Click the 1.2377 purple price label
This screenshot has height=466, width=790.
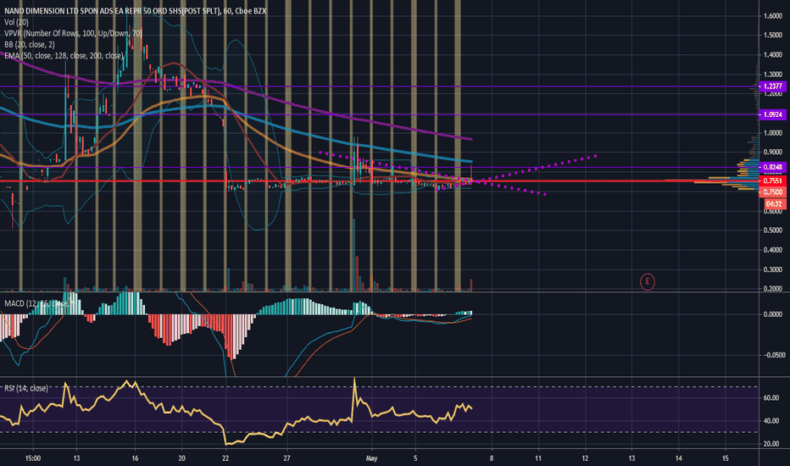click(772, 86)
